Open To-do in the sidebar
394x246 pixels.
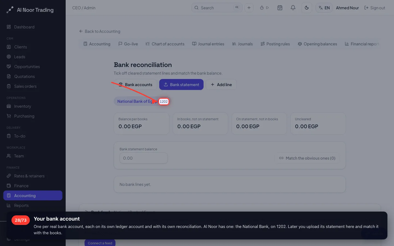pyautogui.click(x=33, y=136)
